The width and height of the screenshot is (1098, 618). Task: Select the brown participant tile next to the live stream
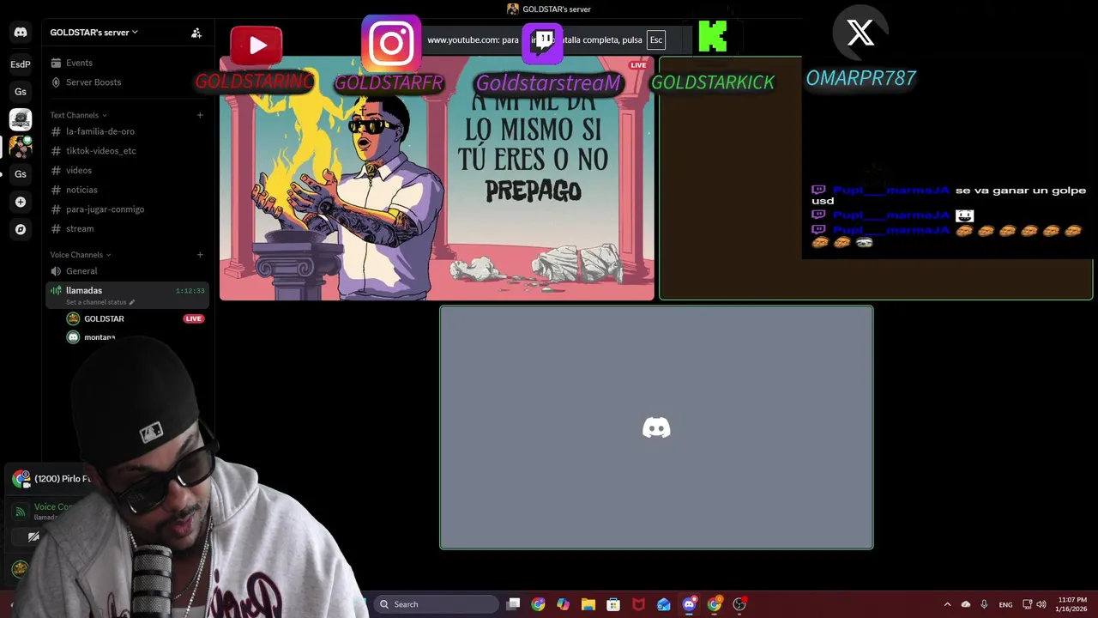point(875,179)
